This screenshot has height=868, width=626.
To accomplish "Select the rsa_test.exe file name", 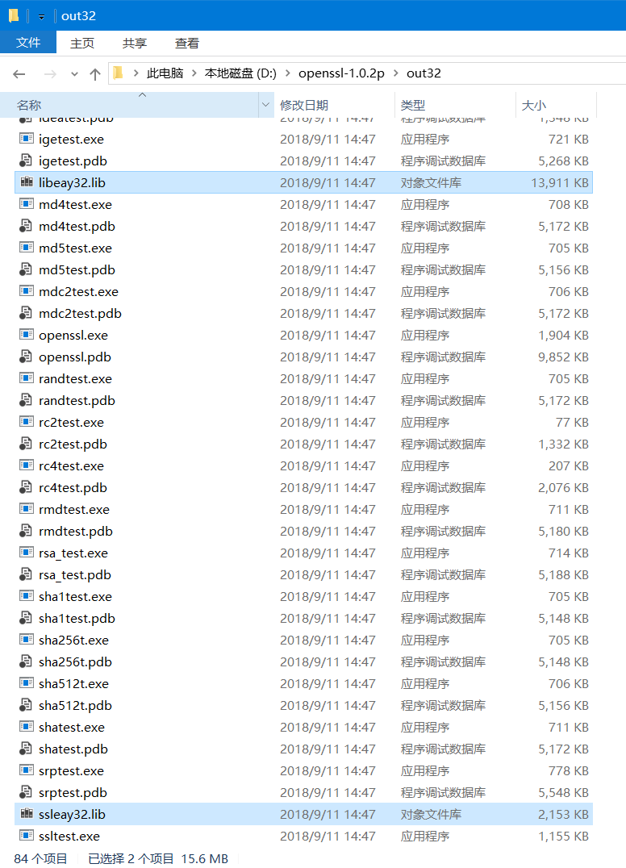I will tap(73, 553).
